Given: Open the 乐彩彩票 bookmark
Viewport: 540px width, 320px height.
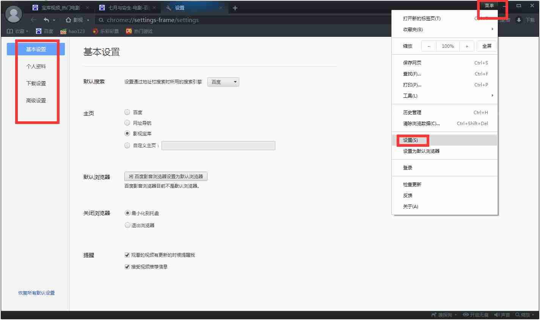Looking at the screenshot, I should pos(106,31).
